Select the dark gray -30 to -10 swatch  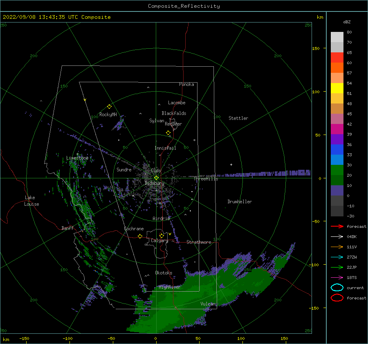(337, 211)
